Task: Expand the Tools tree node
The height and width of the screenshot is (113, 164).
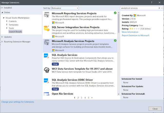Action: coord(7,28)
